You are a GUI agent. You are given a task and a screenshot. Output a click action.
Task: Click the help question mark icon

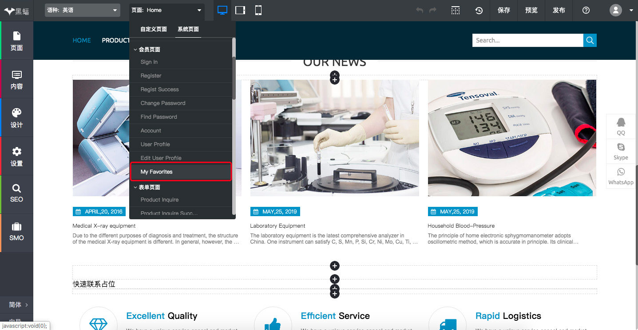coord(586,10)
